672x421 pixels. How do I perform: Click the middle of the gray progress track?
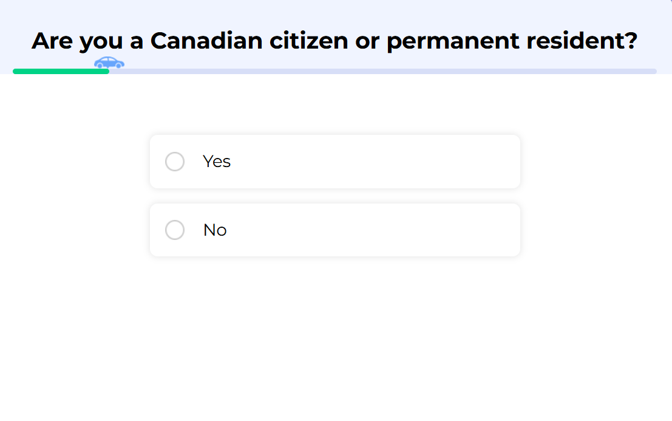point(382,71)
